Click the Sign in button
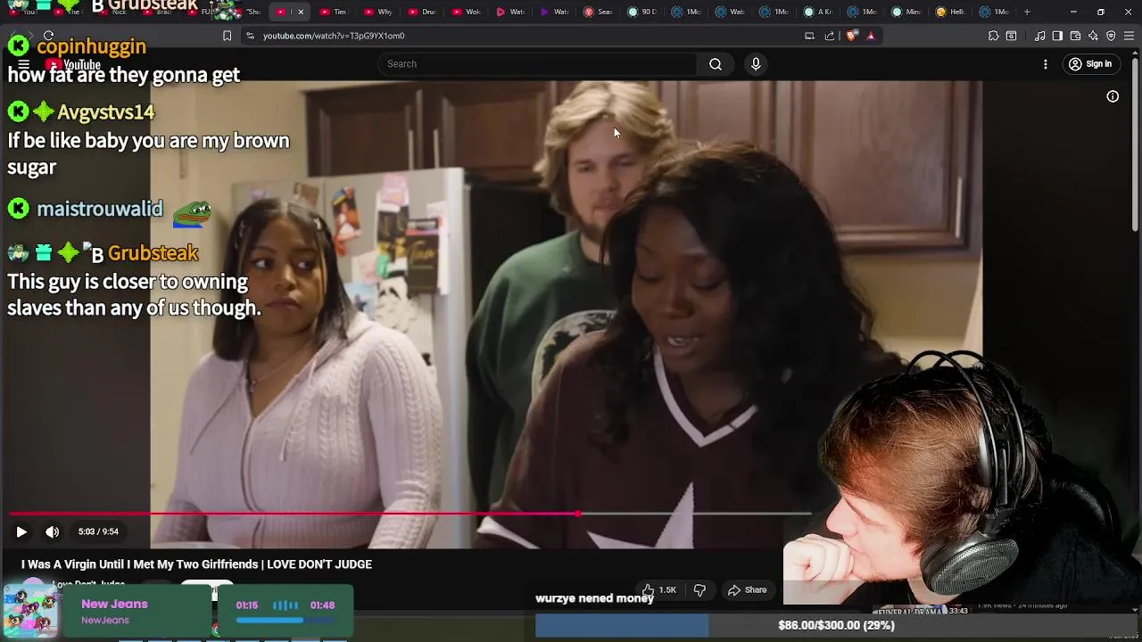 point(1090,64)
